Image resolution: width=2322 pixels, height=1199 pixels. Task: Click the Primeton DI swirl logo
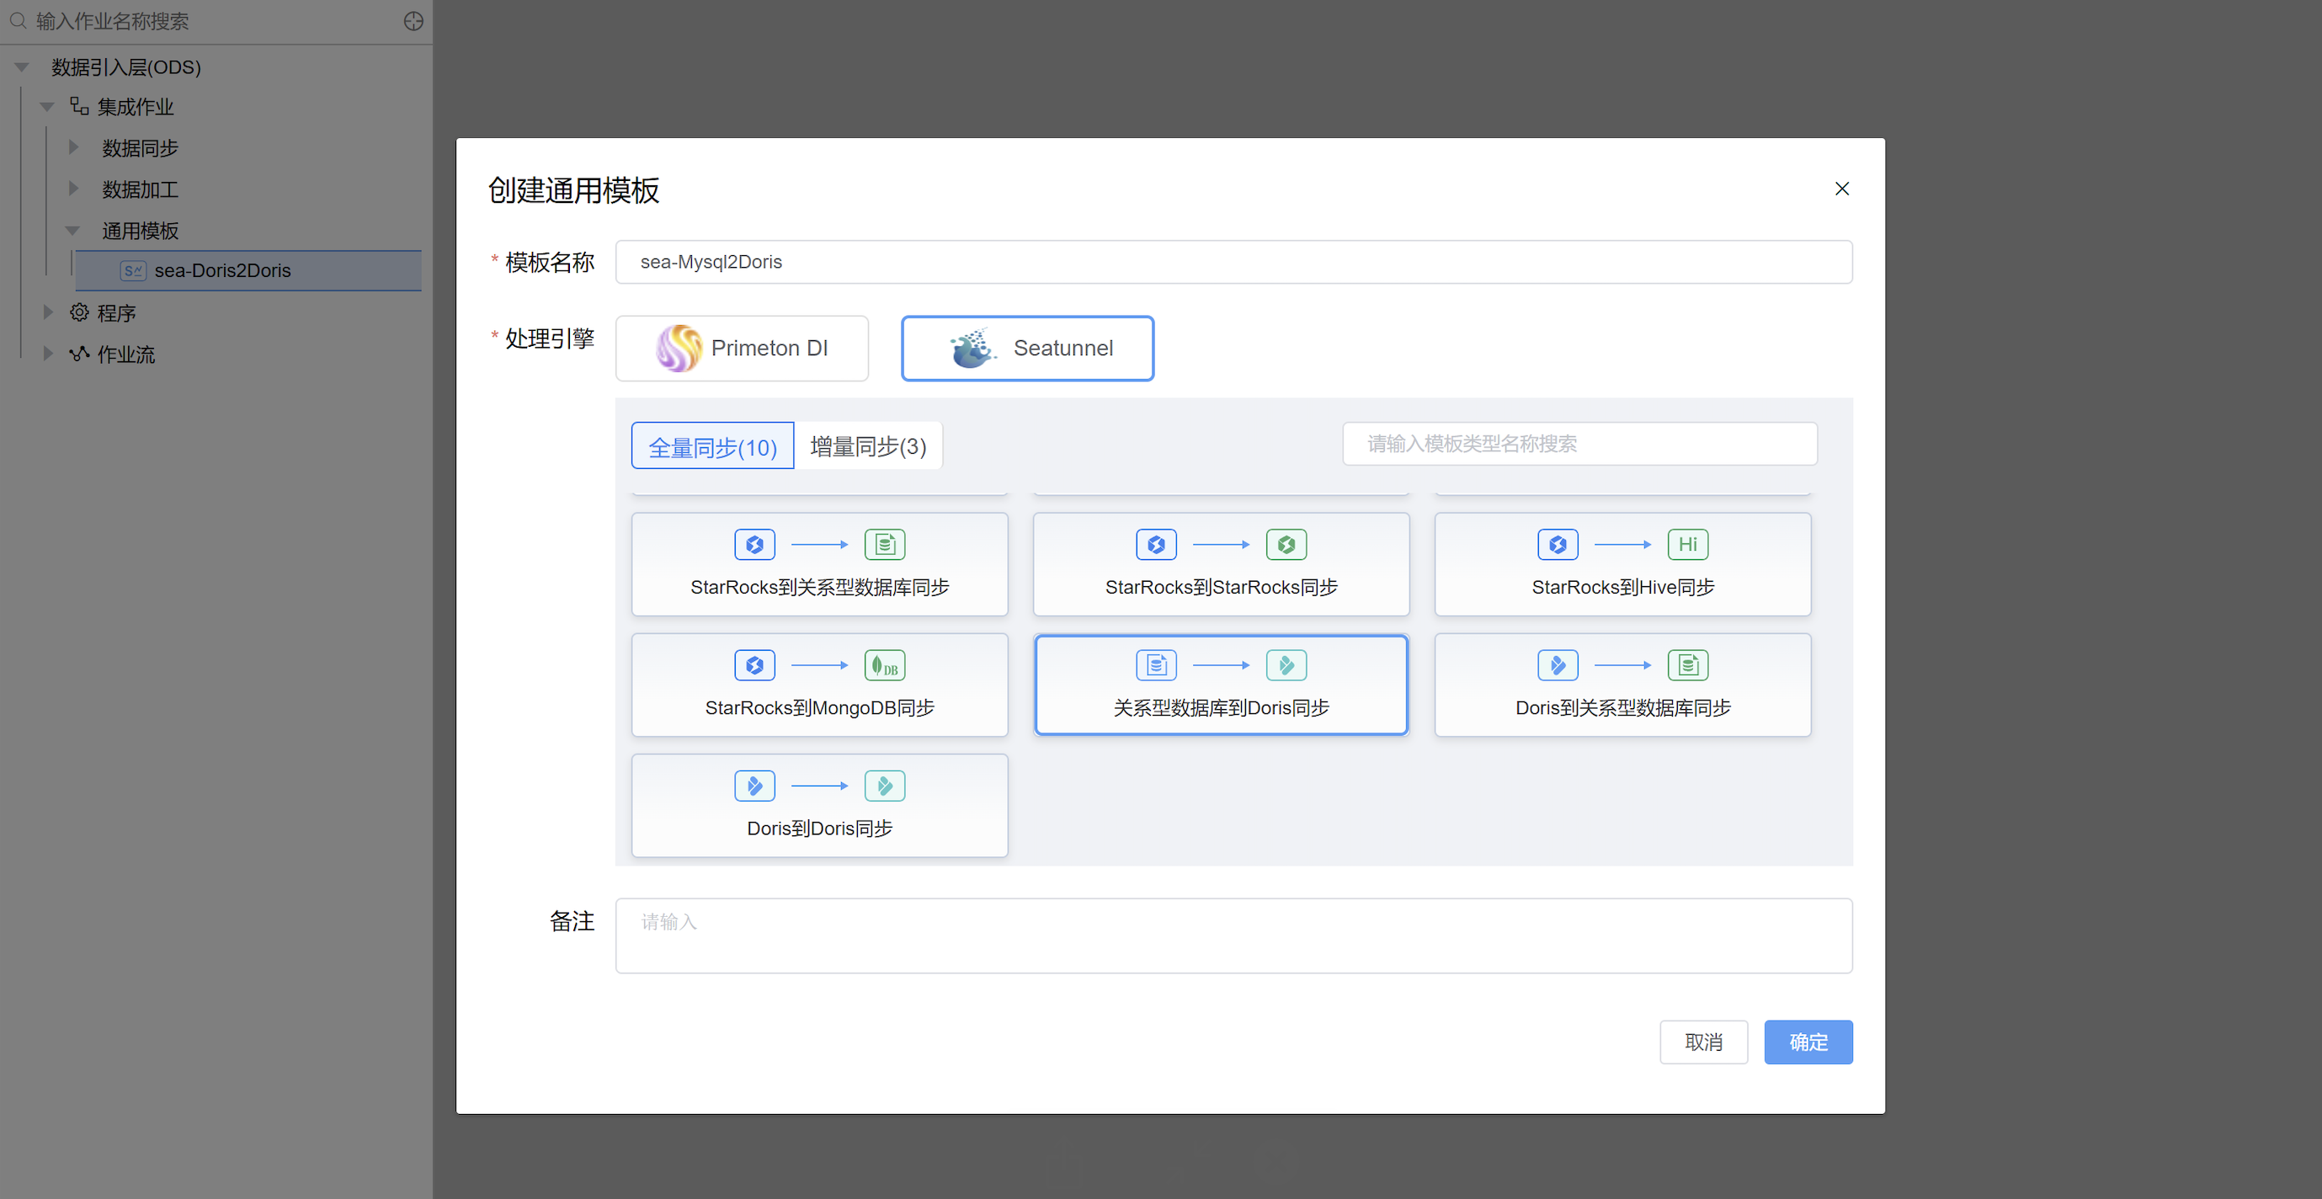tap(678, 348)
